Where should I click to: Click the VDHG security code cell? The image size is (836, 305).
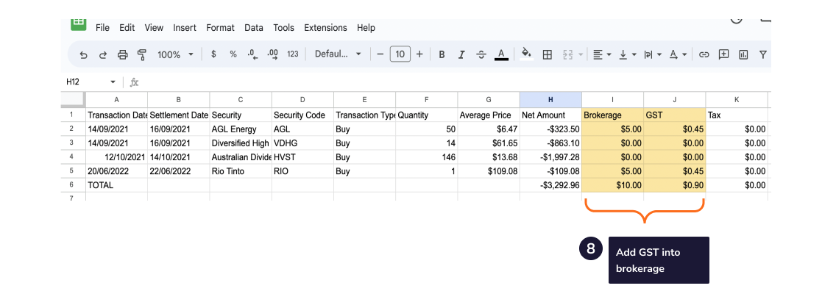pyautogui.click(x=302, y=143)
